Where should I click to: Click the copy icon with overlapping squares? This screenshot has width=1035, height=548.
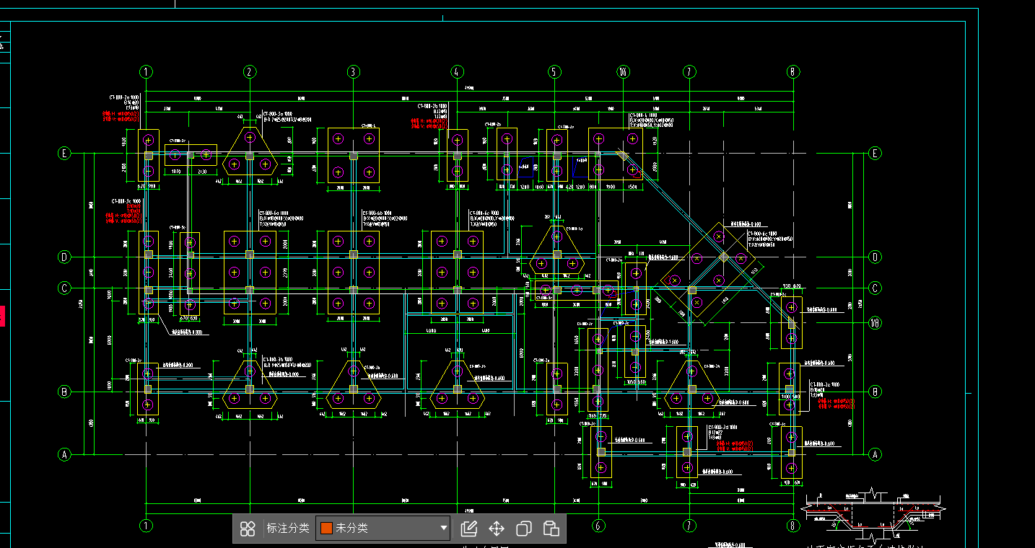[x=524, y=529]
